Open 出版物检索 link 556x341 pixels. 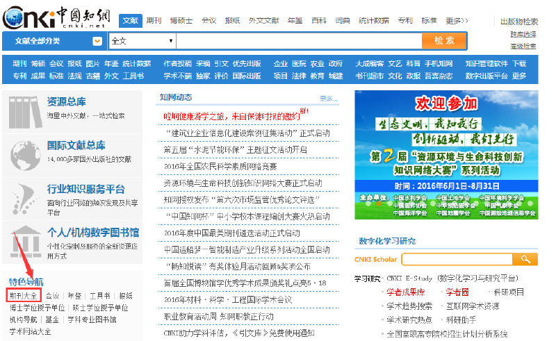[519, 22]
